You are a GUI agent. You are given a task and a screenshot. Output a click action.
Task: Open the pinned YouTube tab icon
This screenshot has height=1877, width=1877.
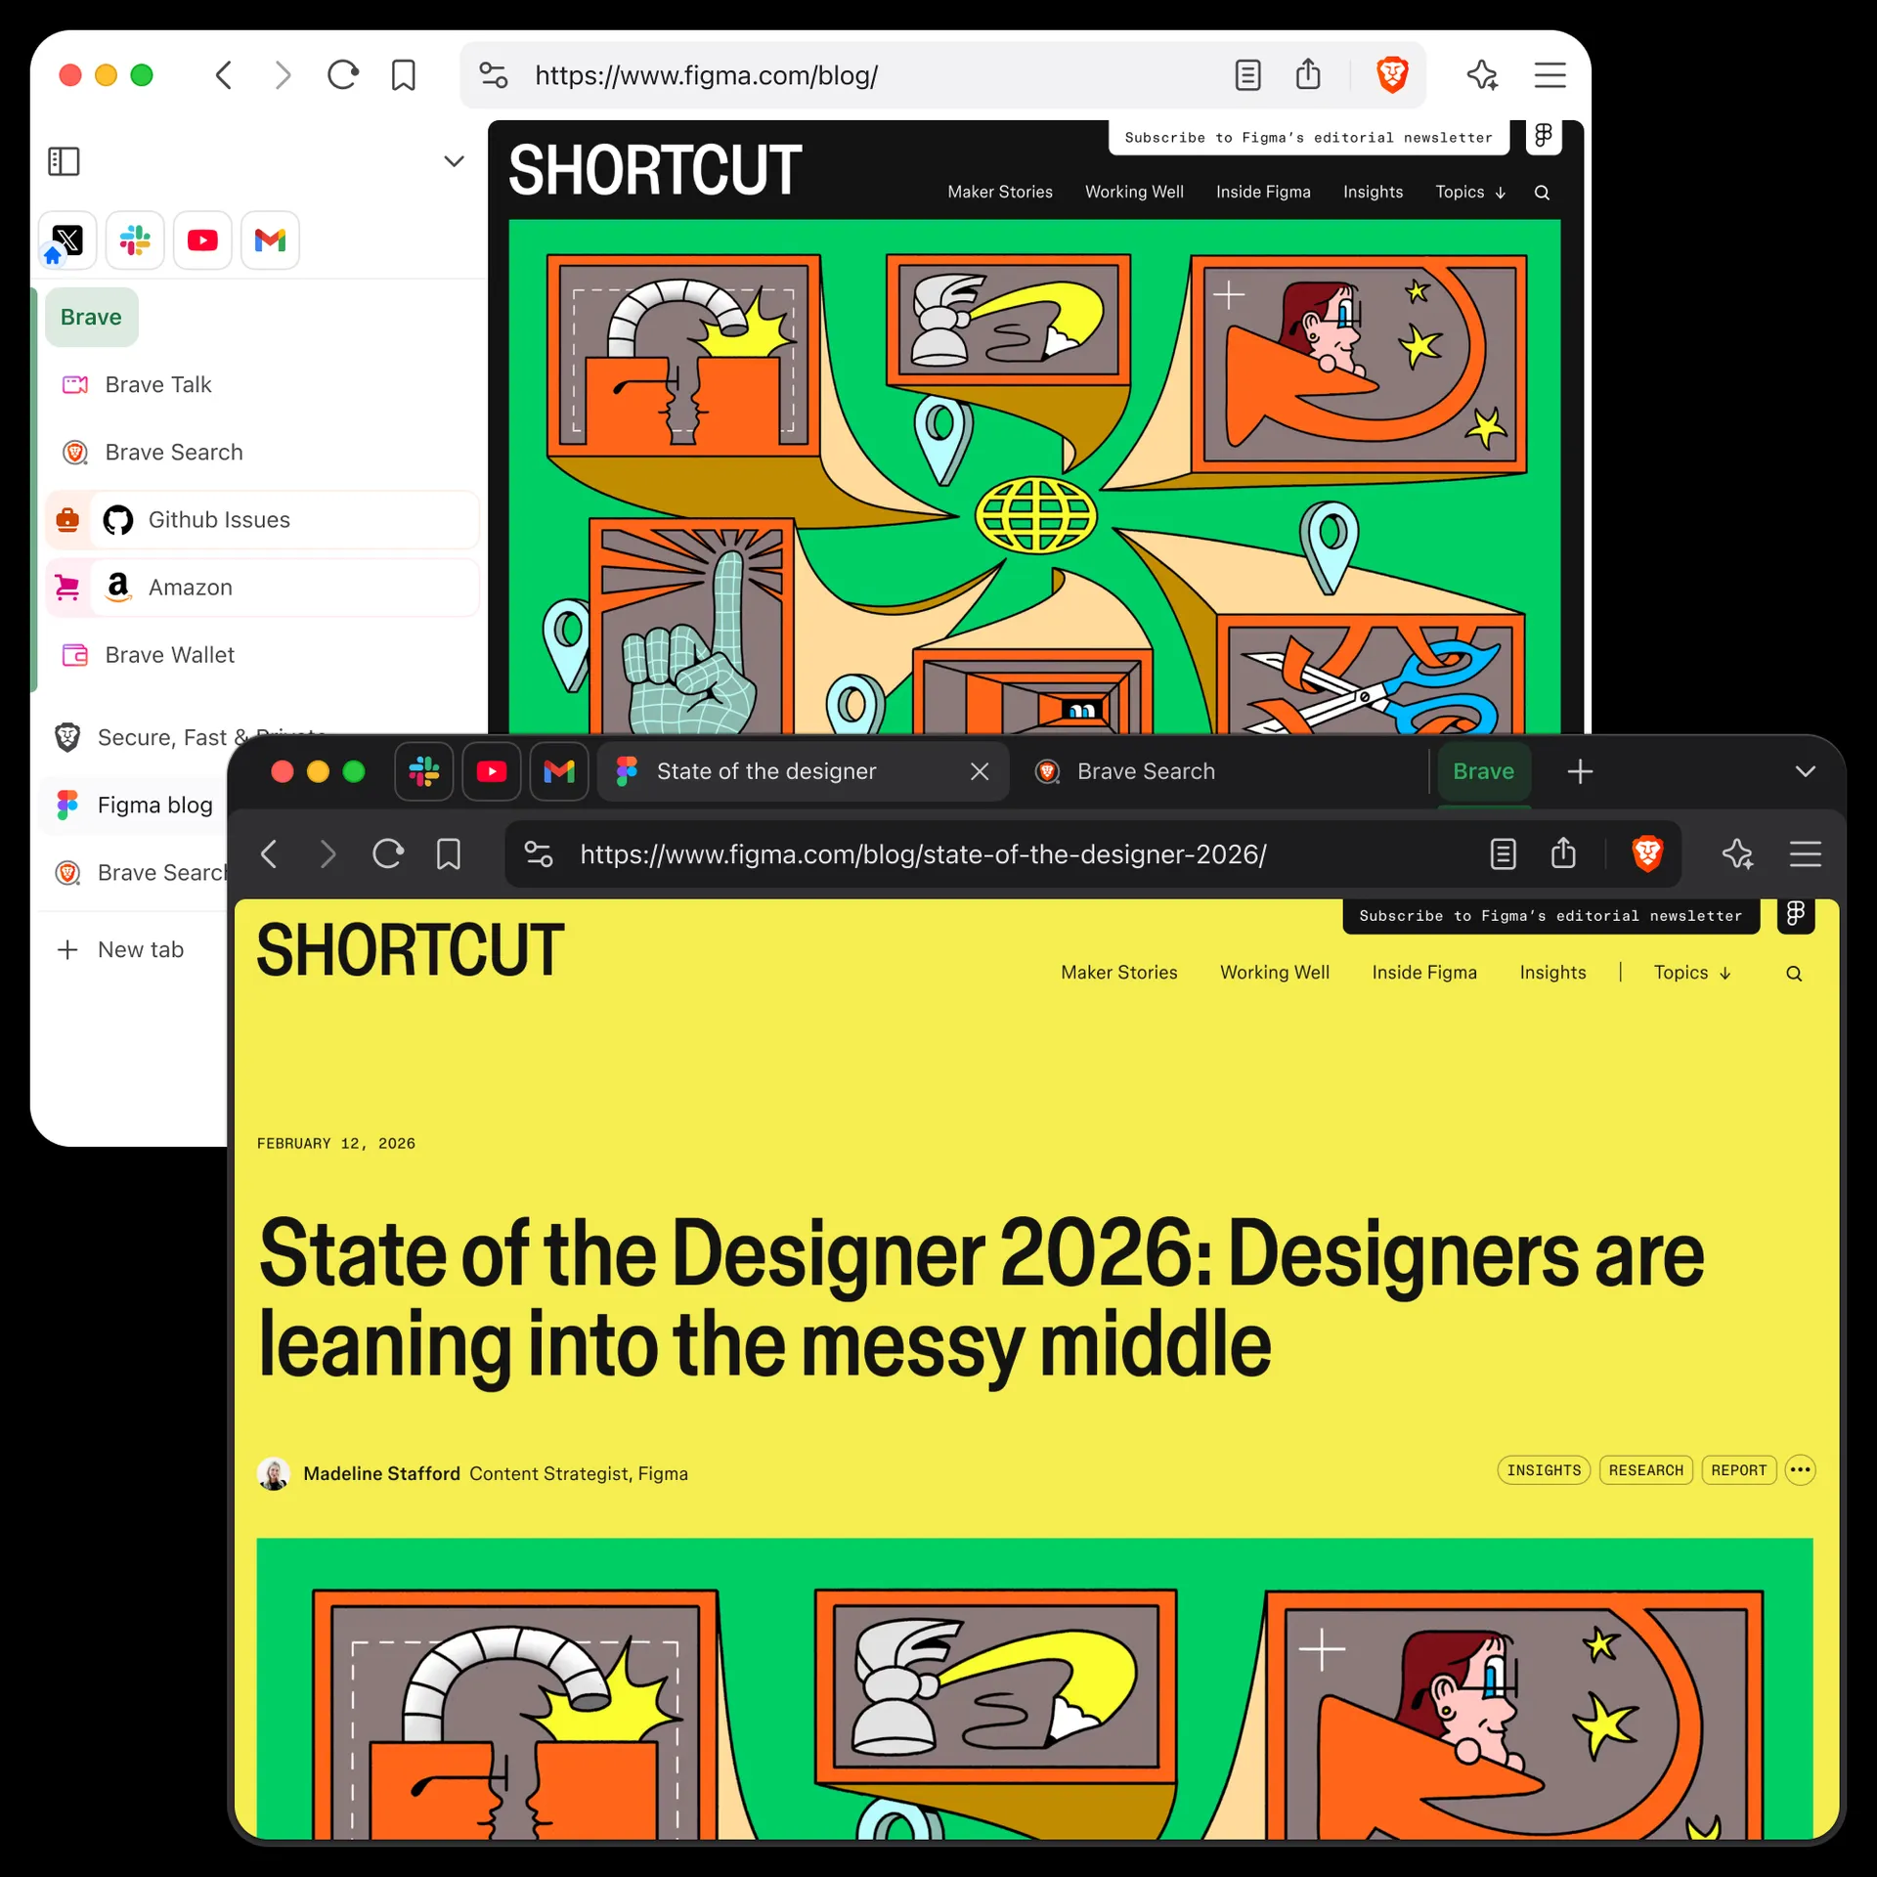tap(492, 771)
